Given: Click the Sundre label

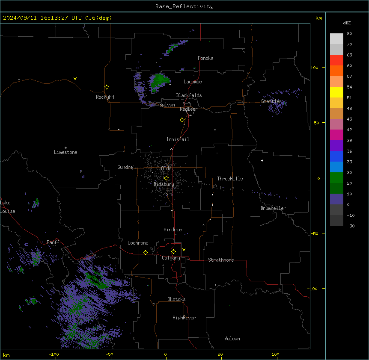Looking at the screenshot, I should coord(125,167).
